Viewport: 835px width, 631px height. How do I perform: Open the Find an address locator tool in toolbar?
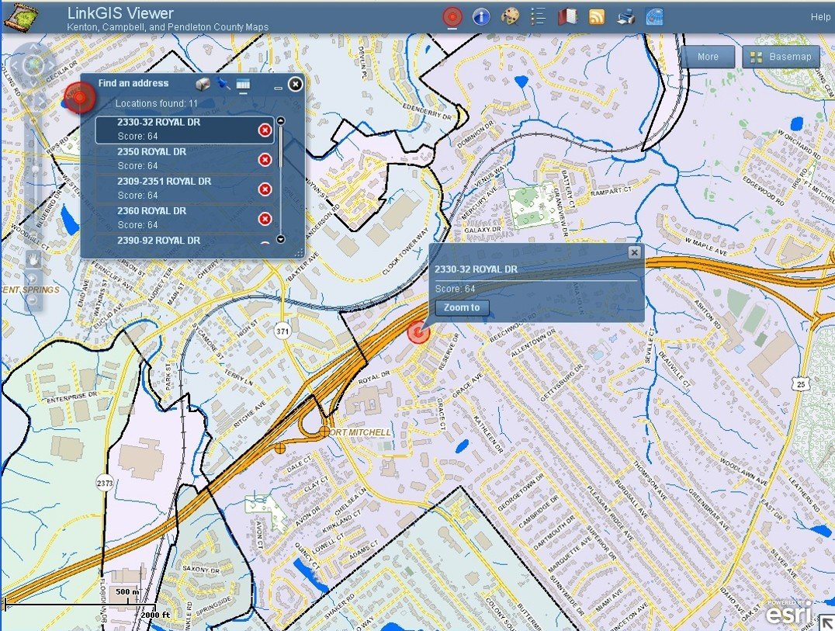point(452,16)
